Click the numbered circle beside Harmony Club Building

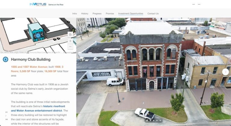(x=5, y=59)
